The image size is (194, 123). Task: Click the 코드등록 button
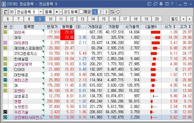(70, 12)
